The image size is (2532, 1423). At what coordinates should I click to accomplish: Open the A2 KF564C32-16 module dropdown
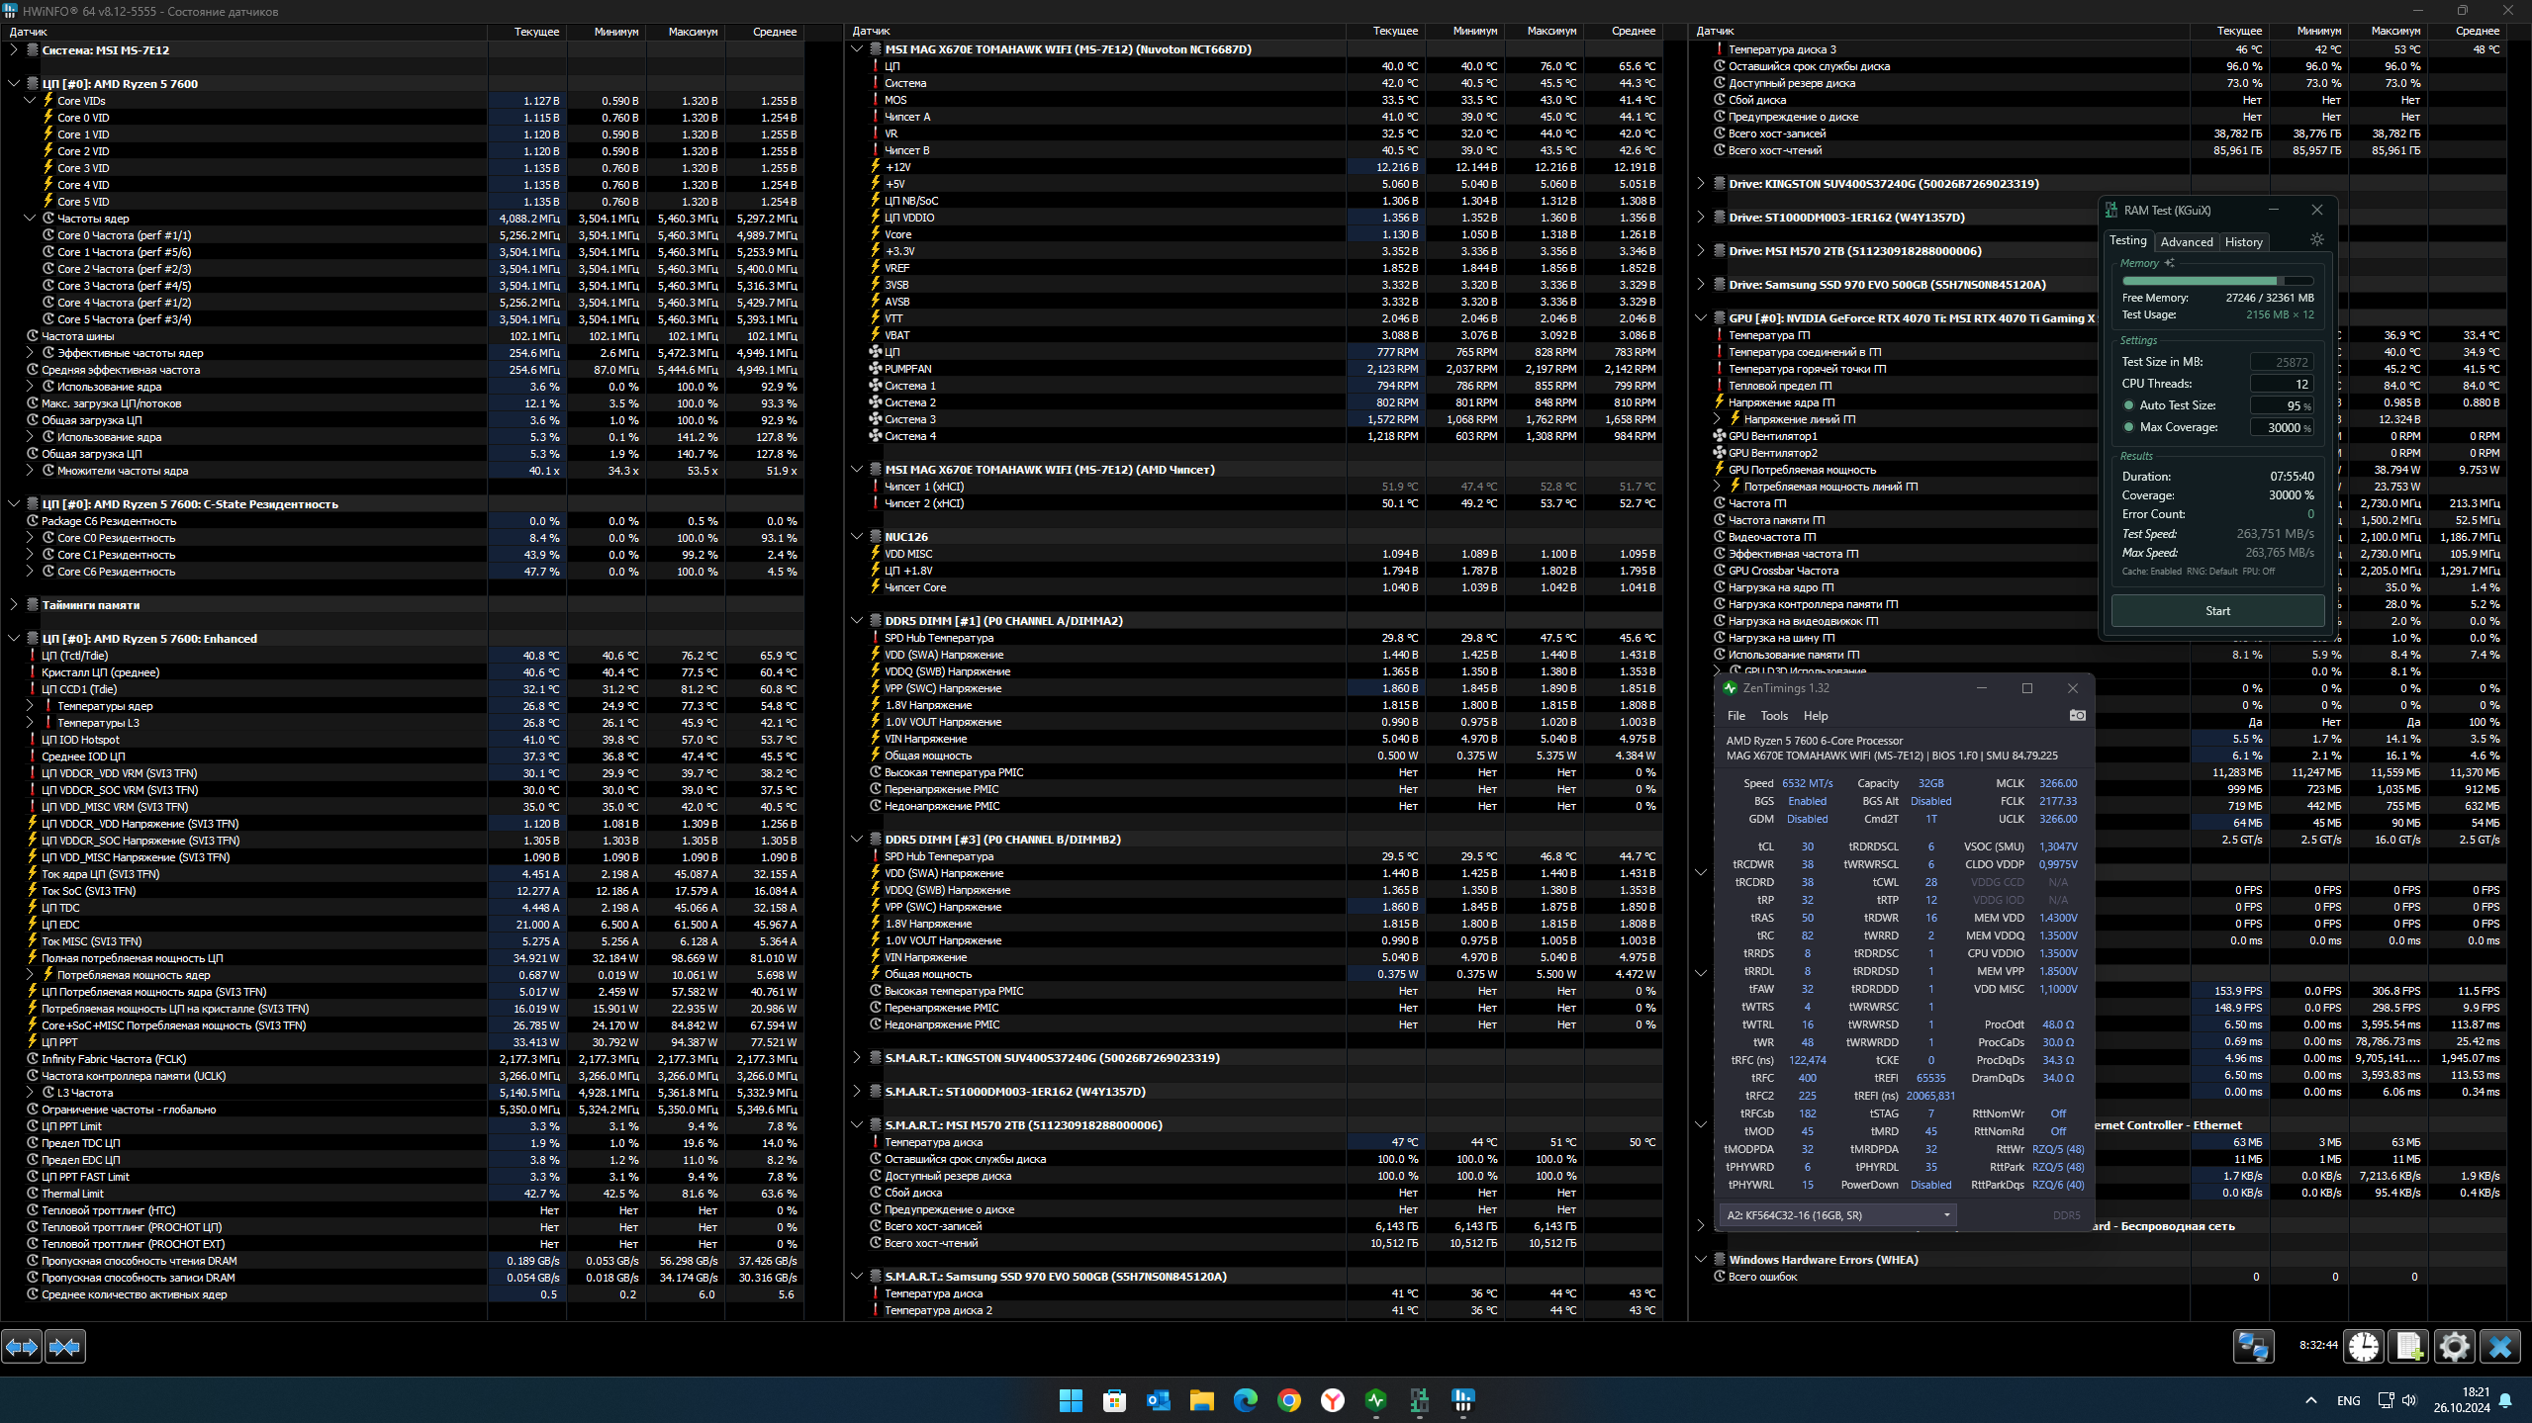[1837, 1215]
